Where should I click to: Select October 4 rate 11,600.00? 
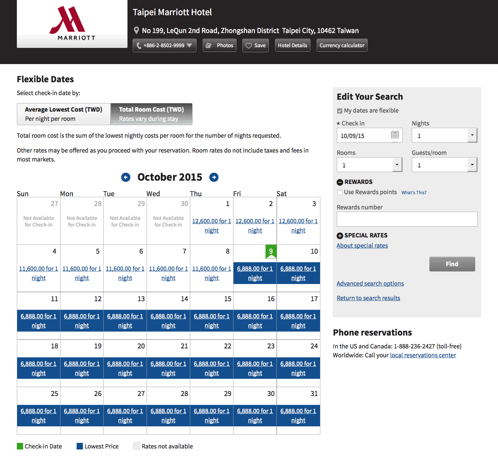[x=39, y=273]
